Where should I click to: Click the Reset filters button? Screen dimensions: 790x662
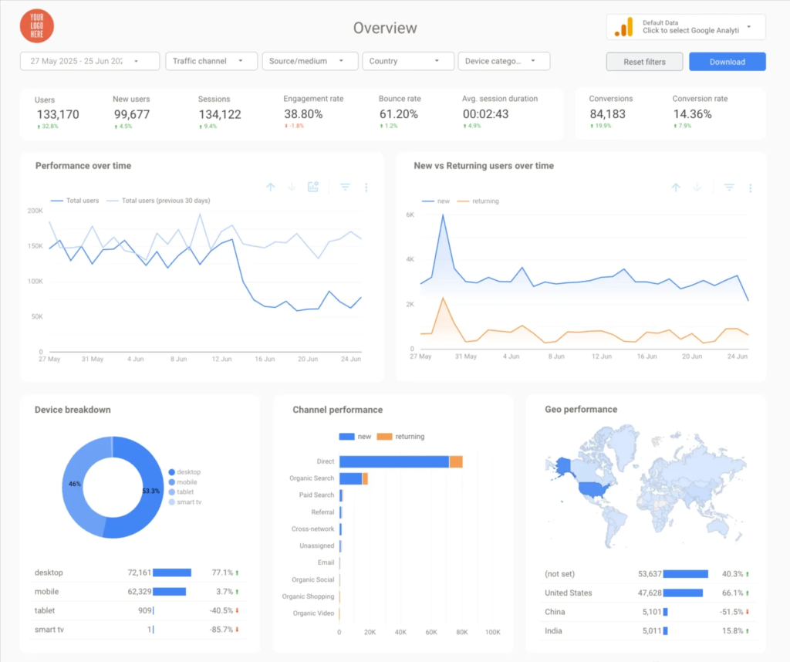pos(644,62)
